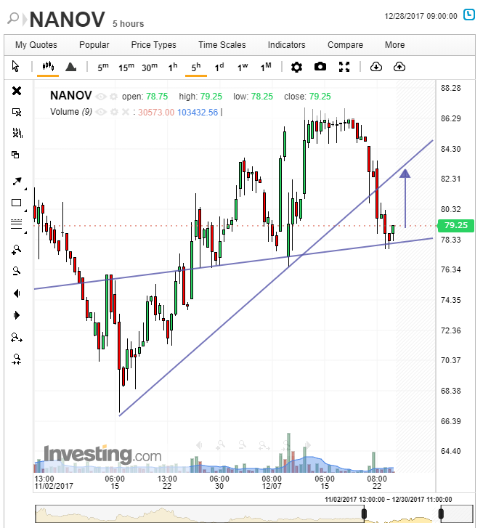Click the navigator overview strip left area
Viewport: 483px width, 528px height.
[200, 514]
